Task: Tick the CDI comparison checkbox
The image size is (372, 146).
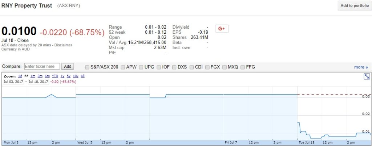Action: click(192, 67)
